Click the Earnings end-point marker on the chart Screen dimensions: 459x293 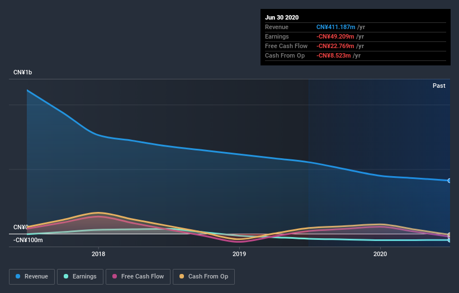(x=449, y=240)
